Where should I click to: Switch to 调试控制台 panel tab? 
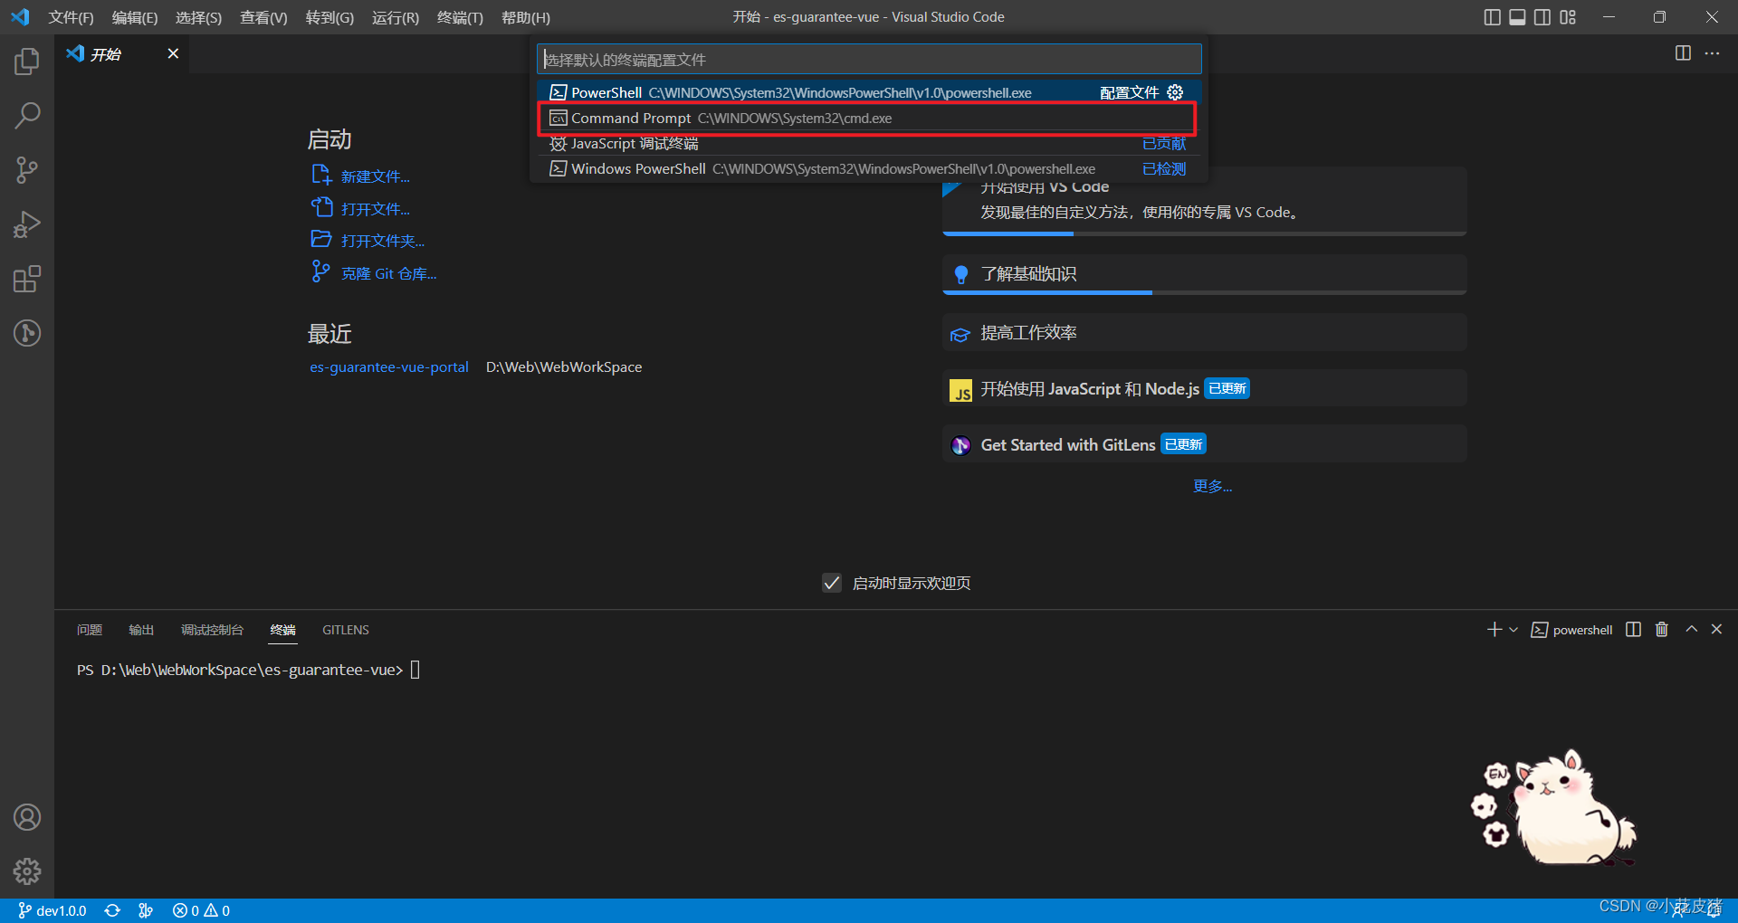click(x=212, y=630)
